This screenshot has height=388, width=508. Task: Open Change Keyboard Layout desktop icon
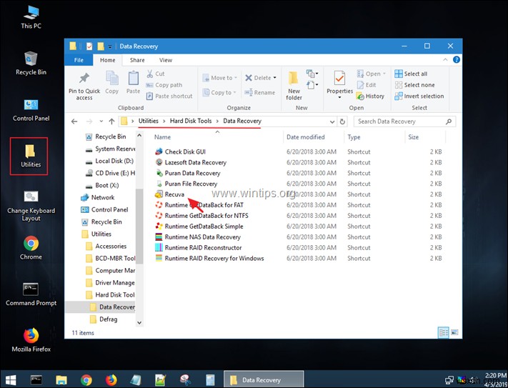coord(31,206)
